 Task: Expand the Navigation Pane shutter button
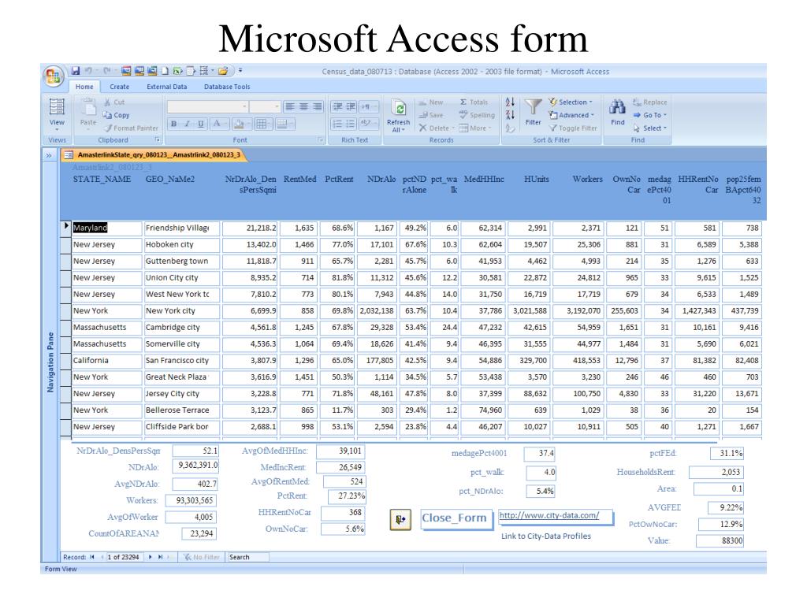tap(49, 155)
